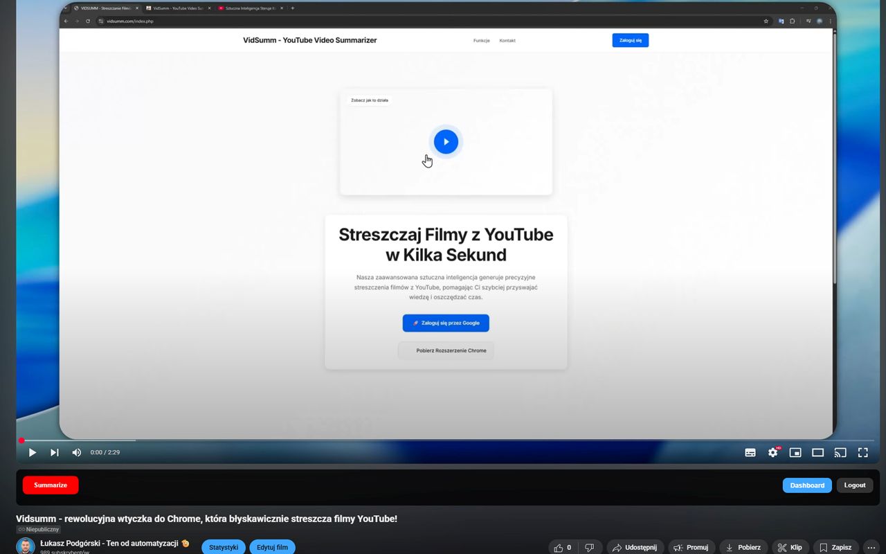Select the VidSumm YouTube Video second tab in video

click(178, 8)
